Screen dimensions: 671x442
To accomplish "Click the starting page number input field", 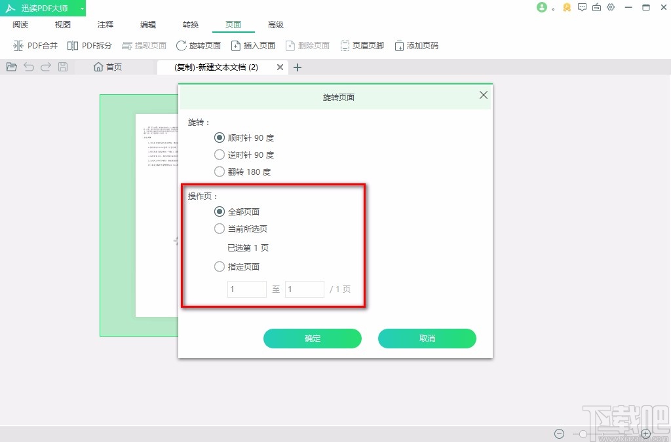I will [x=246, y=289].
